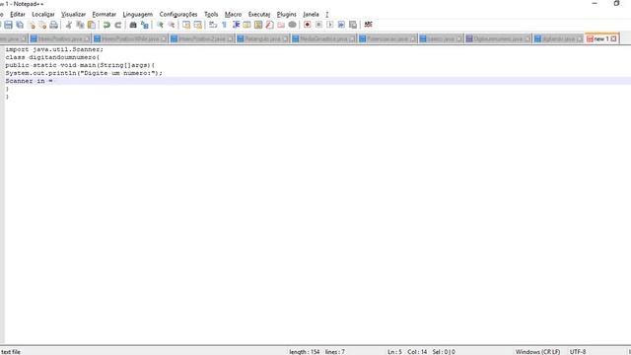
Task: Open the Editar menu
Action: click(18, 14)
